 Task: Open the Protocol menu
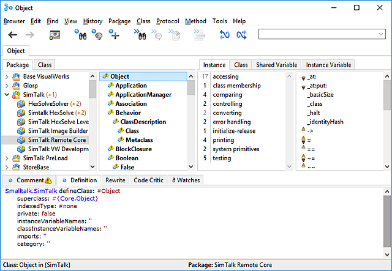pyautogui.click(x=167, y=21)
